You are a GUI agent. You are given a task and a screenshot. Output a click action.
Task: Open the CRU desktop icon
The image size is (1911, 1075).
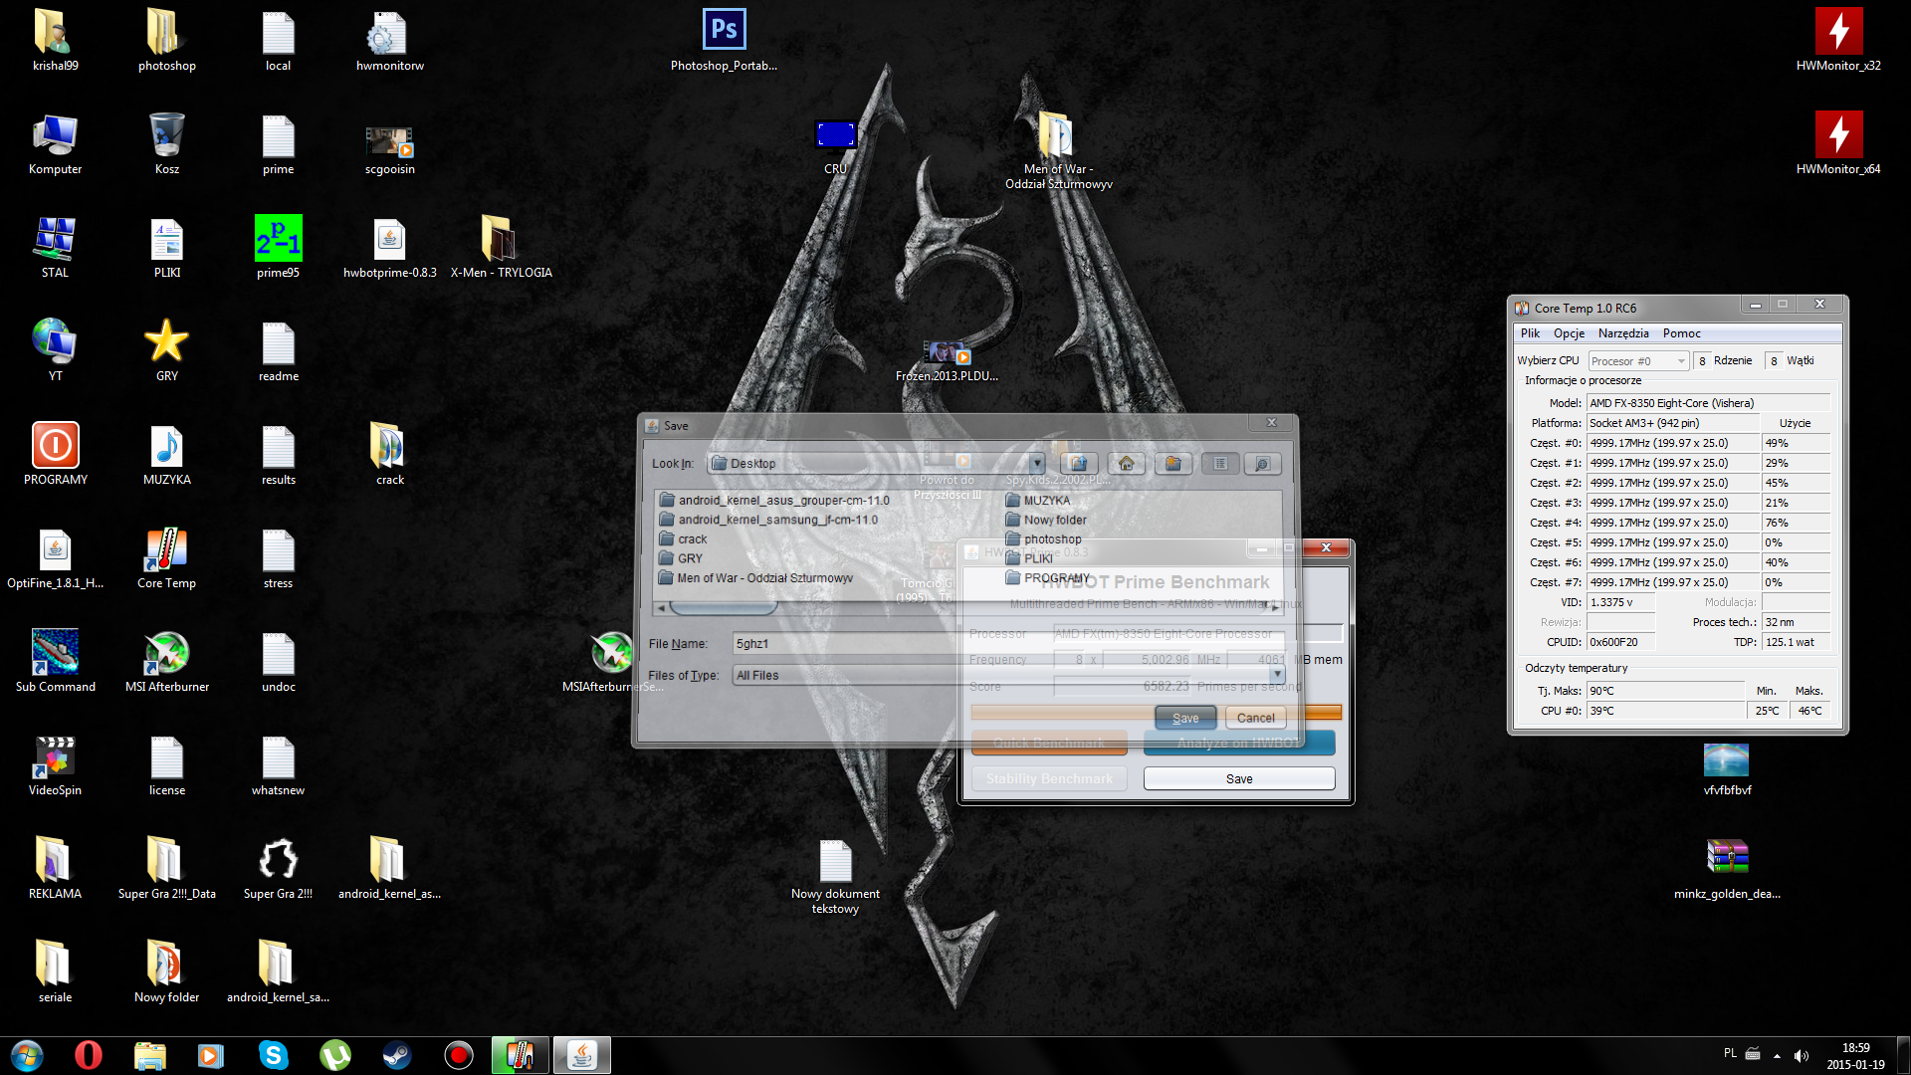(x=835, y=147)
